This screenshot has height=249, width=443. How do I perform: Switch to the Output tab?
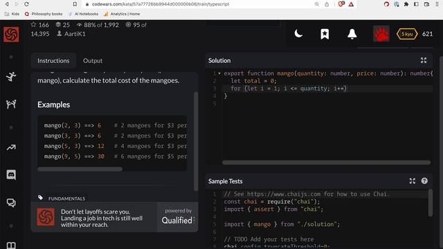tap(93, 61)
